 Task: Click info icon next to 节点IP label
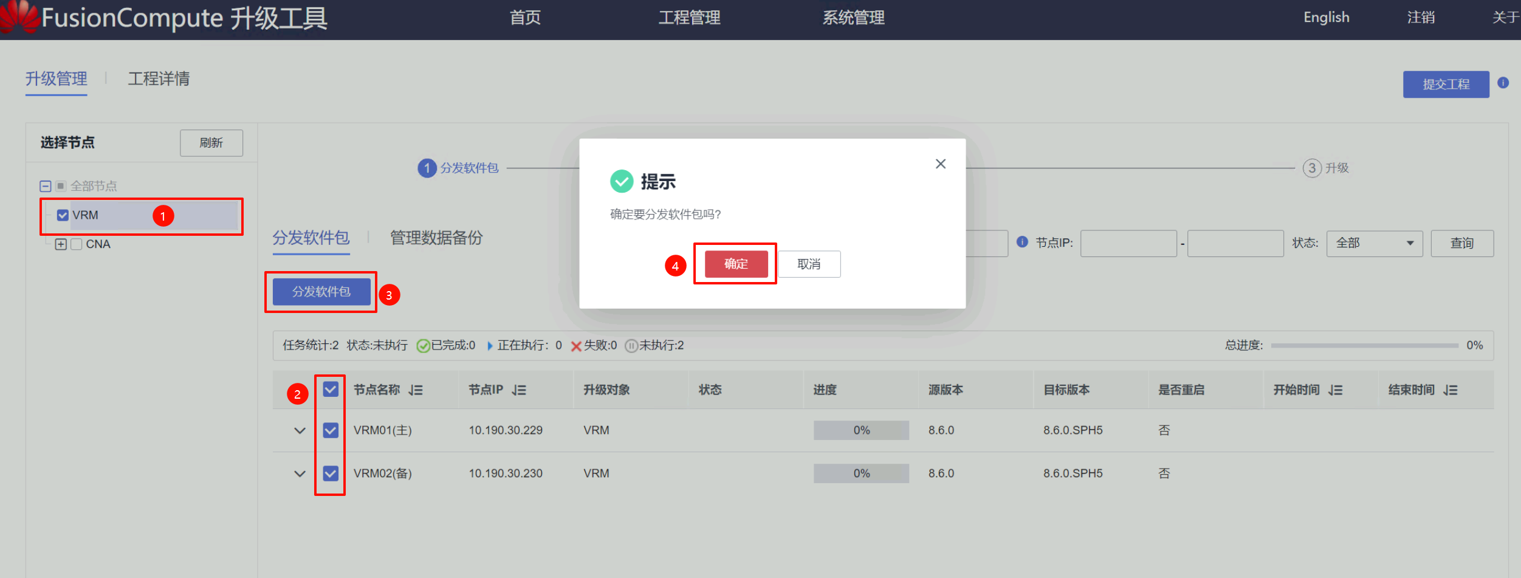1022,242
